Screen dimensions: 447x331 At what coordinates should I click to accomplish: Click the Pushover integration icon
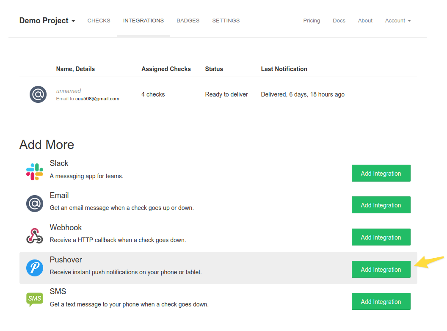(34, 268)
